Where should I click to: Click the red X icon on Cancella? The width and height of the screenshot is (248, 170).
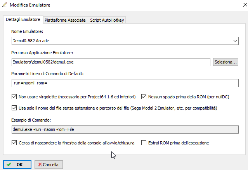click(40, 165)
